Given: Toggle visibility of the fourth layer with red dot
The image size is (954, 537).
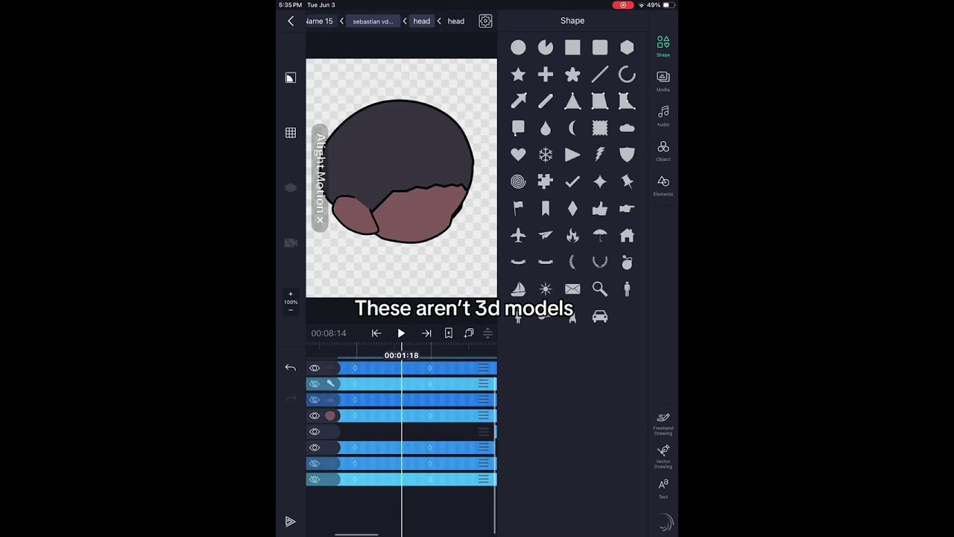Looking at the screenshot, I should coord(315,416).
